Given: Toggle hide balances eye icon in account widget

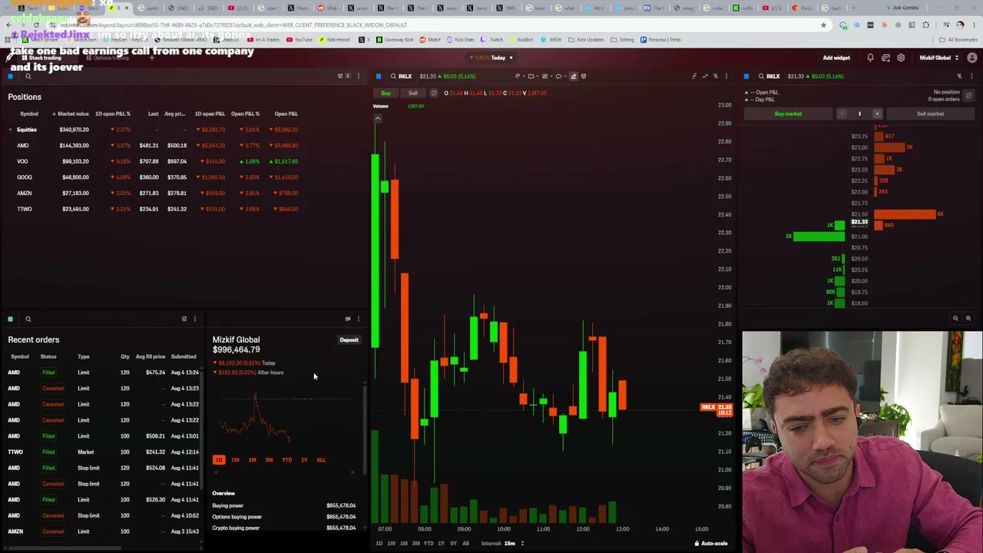Looking at the screenshot, I should (x=347, y=319).
